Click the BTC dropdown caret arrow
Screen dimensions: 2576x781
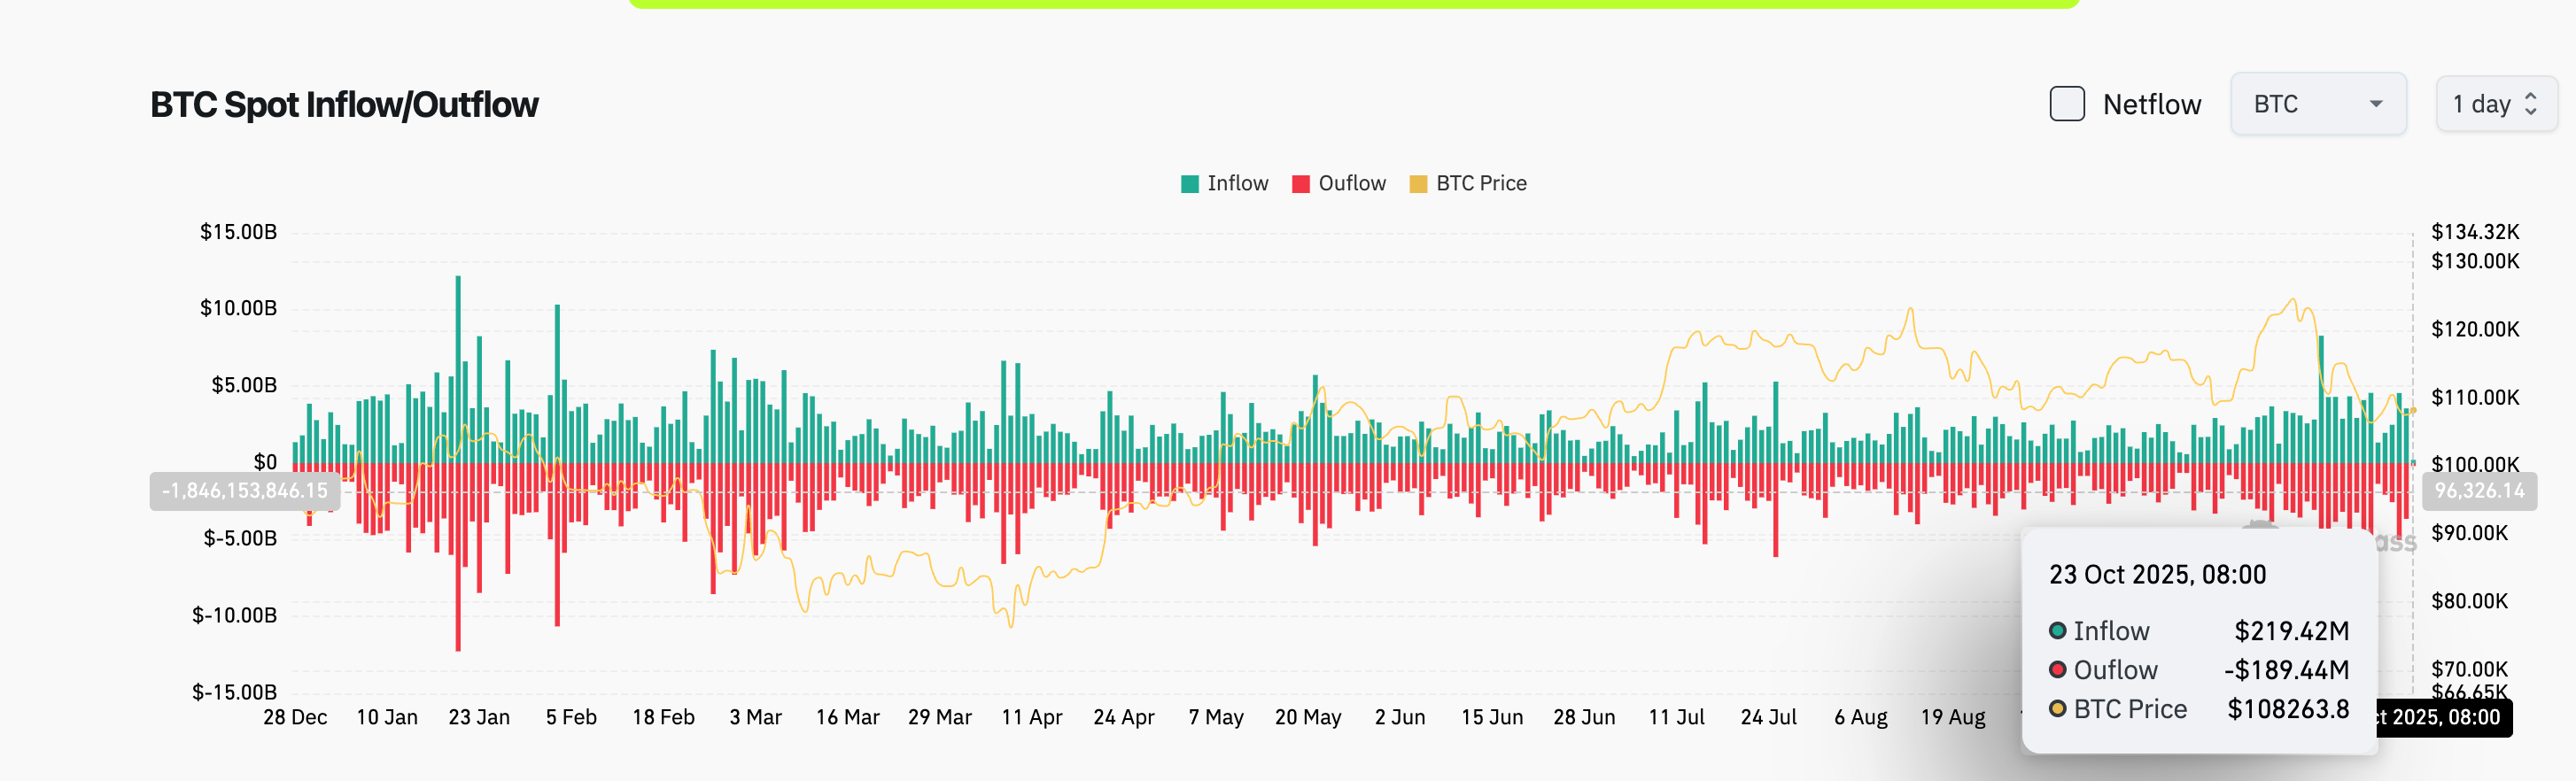[x=2376, y=104]
